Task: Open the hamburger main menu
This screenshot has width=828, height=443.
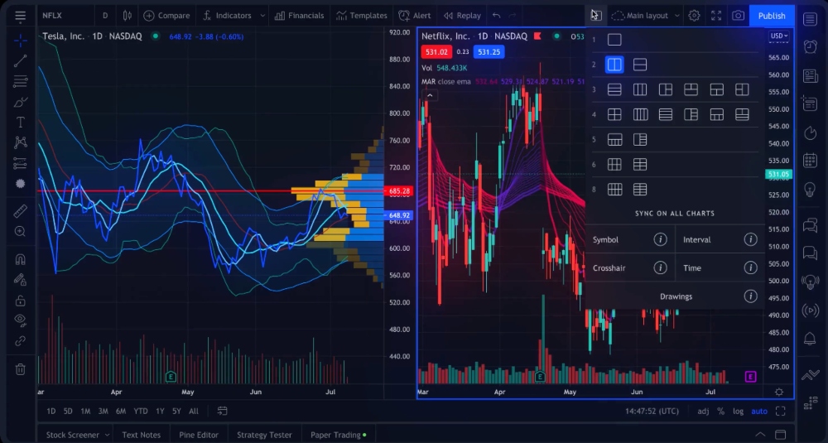Action: tap(20, 16)
